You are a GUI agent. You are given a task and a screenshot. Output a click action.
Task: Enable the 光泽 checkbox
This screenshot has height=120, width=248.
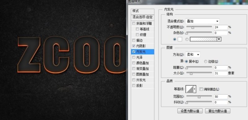click(134, 57)
